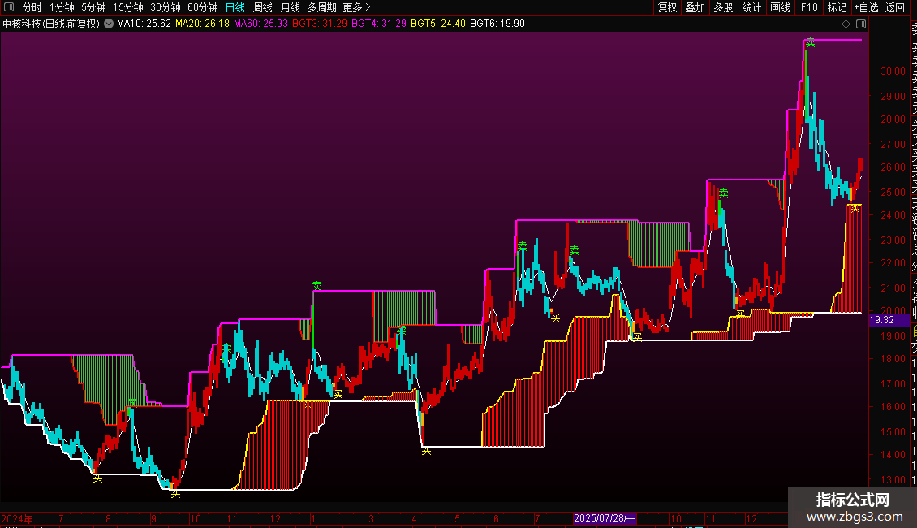Open the 画线 drawing tools
Image resolution: width=917 pixels, height=528 pixels.
(780, 7)
